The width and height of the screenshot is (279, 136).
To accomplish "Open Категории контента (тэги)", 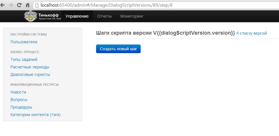I will 36,115.
